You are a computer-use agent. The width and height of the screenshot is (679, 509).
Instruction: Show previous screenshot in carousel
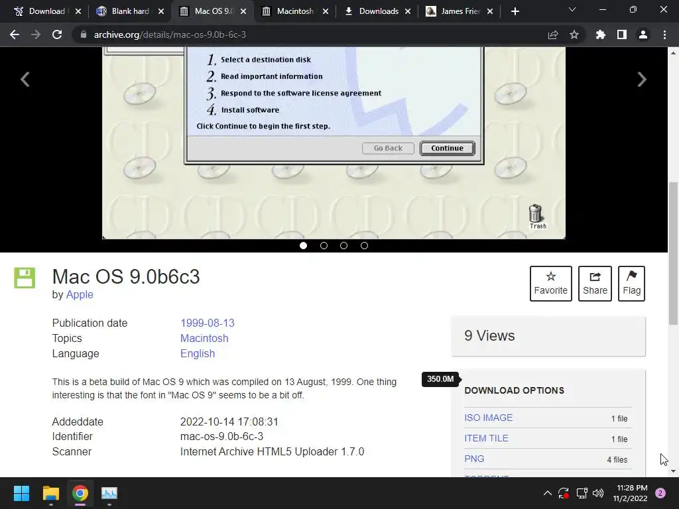25,80
